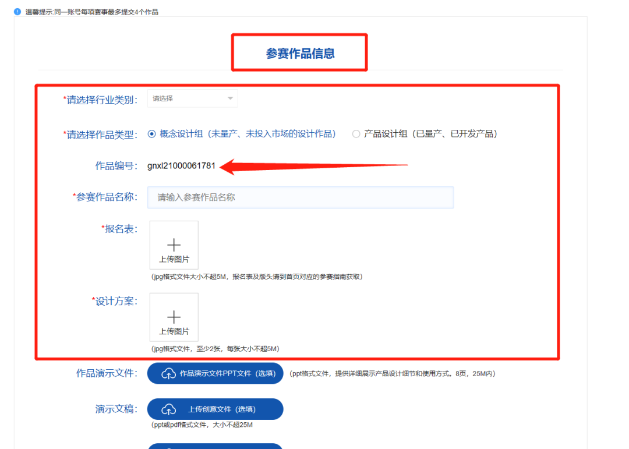The height and width of the screenshot is (449, 629).
Task: Click the dropdown arrow of 行业类别
Action: (230, 98)
